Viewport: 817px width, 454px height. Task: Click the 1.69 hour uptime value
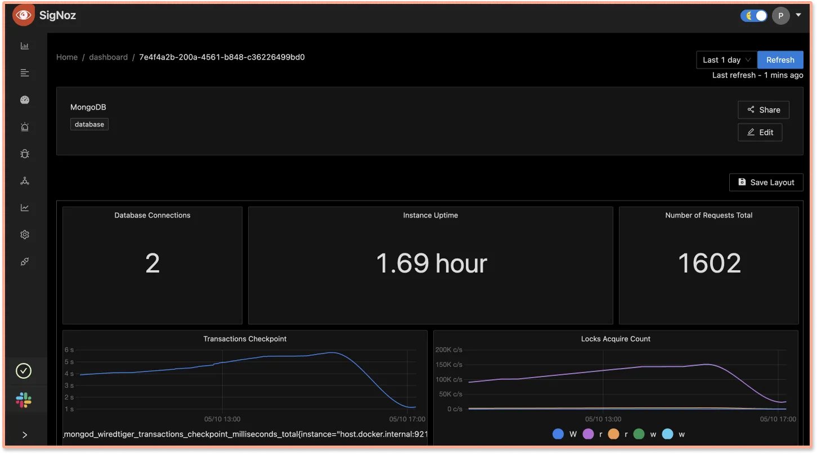click(x=432, y=264)
